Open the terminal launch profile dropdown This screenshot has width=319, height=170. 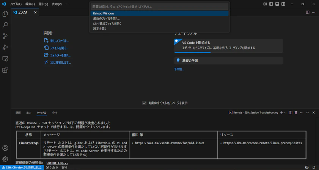(285, 112)
